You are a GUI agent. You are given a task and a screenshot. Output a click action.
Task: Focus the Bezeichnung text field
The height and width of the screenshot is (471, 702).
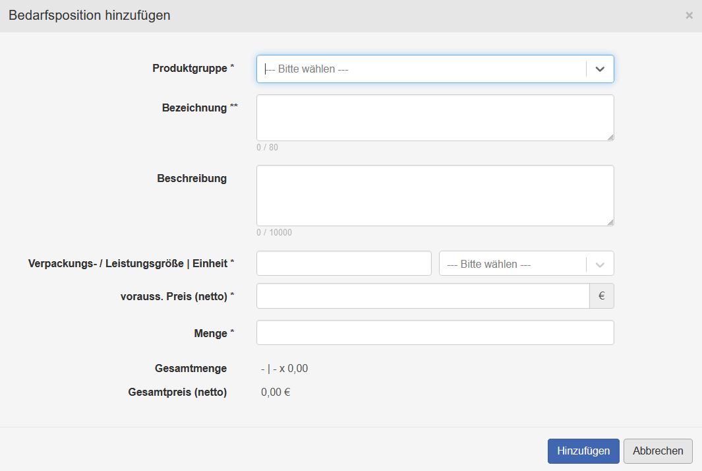(x=435, y=117)
